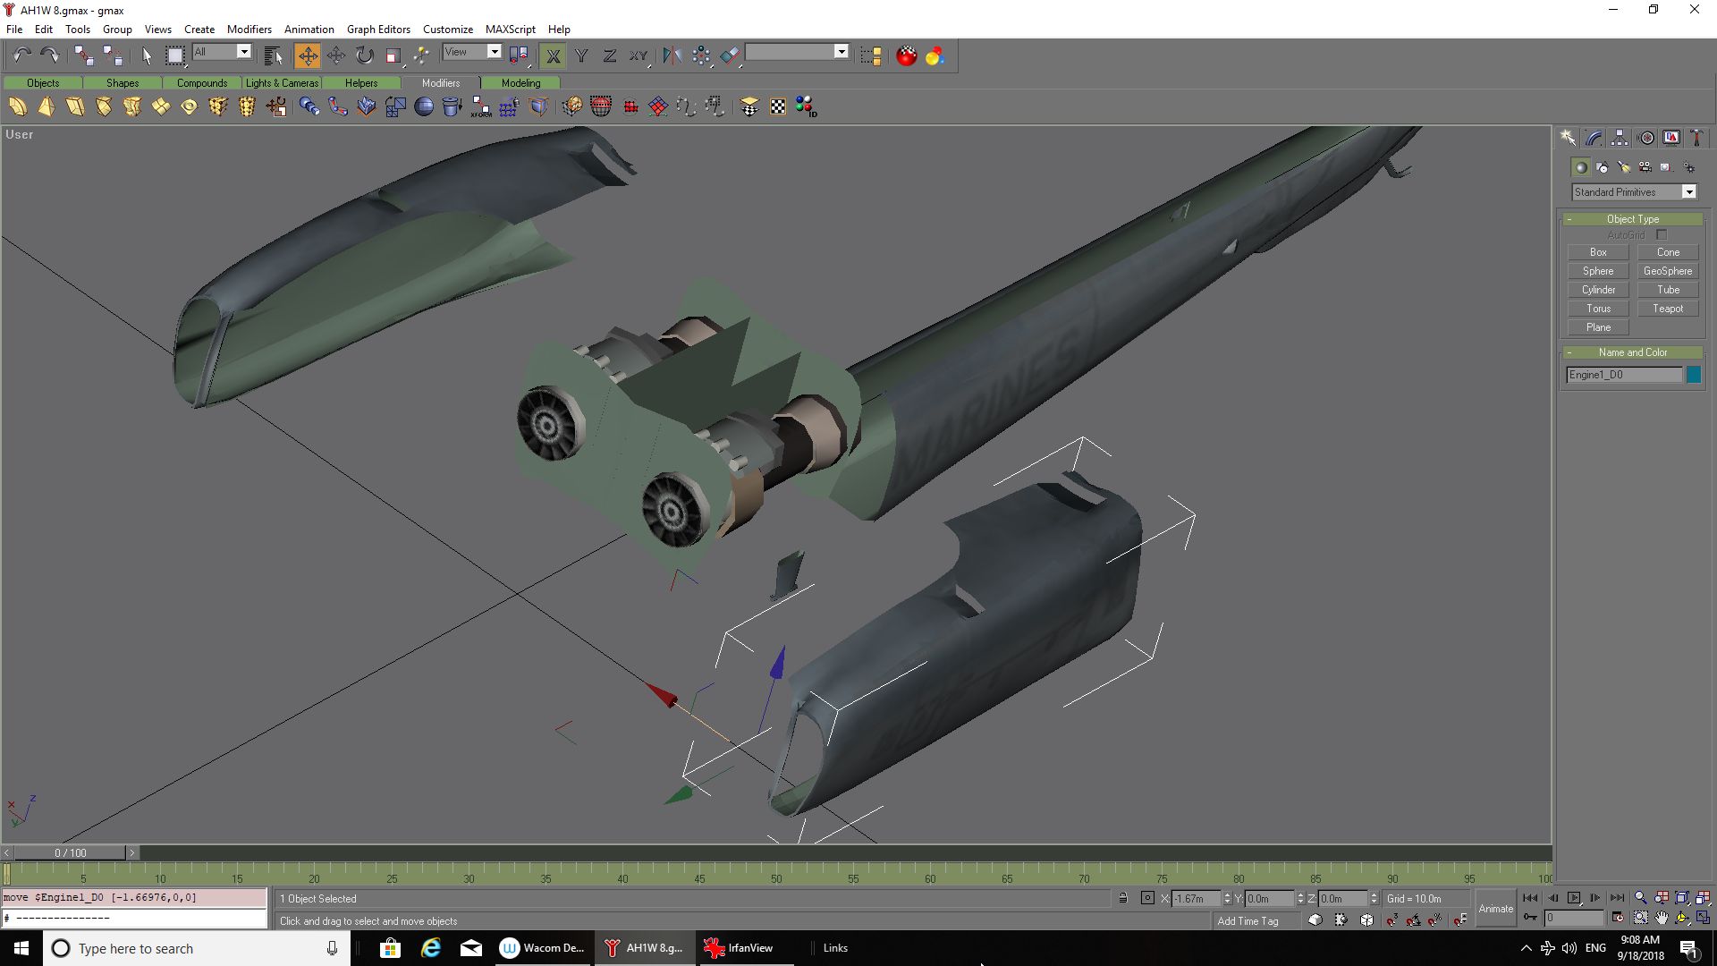This screenshot has width=1717, height=966.
Task: Click the Pan view hand icon
Action: point(1662,918)
